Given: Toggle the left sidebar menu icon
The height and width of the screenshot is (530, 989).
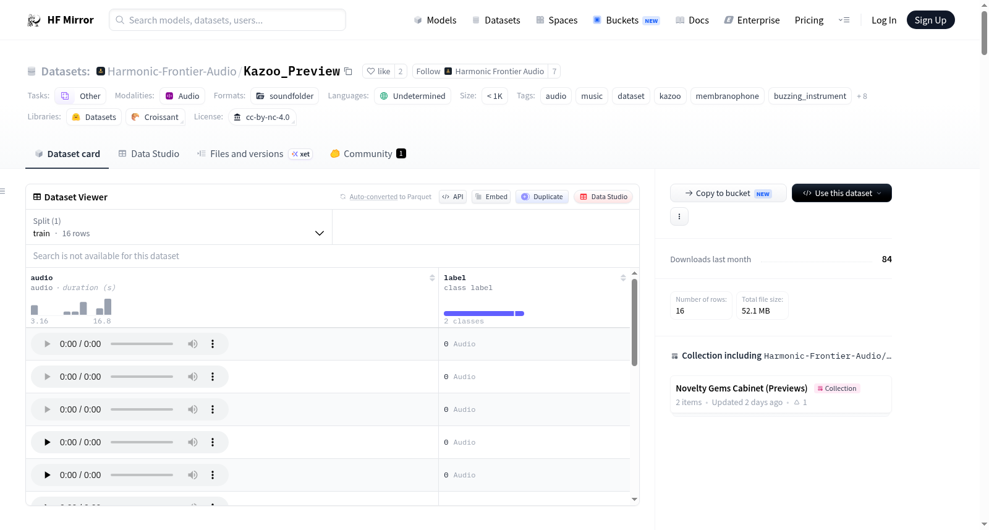Looking at the screenshot, I should [3, 191].
